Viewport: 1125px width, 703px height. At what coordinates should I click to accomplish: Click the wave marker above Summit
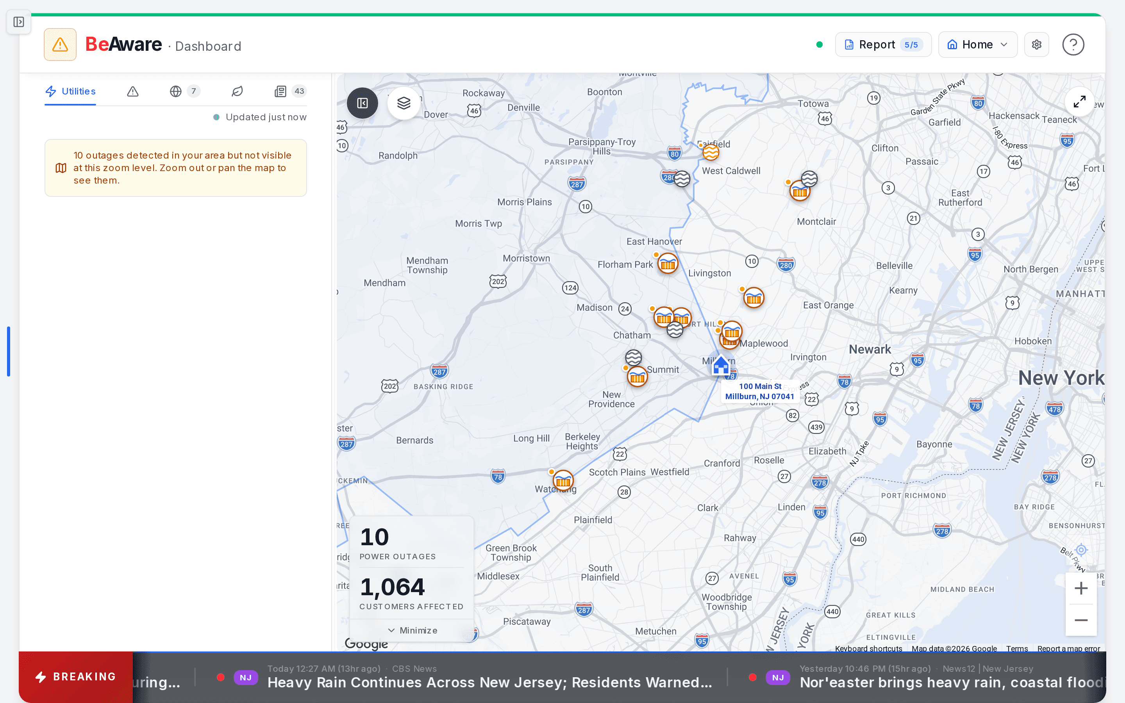click(633, 357)
